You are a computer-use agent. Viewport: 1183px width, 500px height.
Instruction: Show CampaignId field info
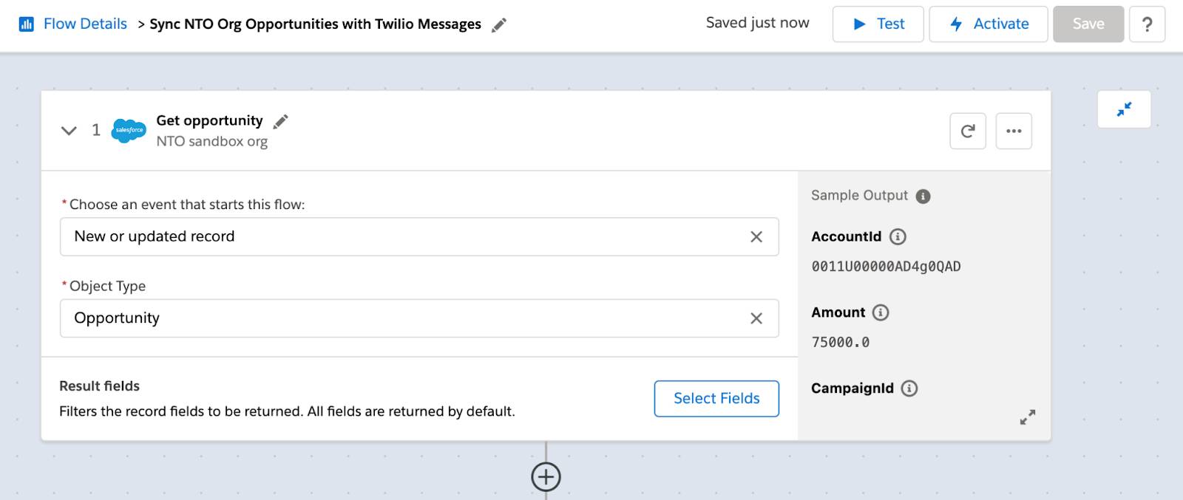click(x=909, y=388)
